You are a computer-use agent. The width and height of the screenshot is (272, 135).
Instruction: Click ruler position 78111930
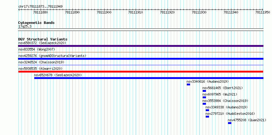point(199,12)
